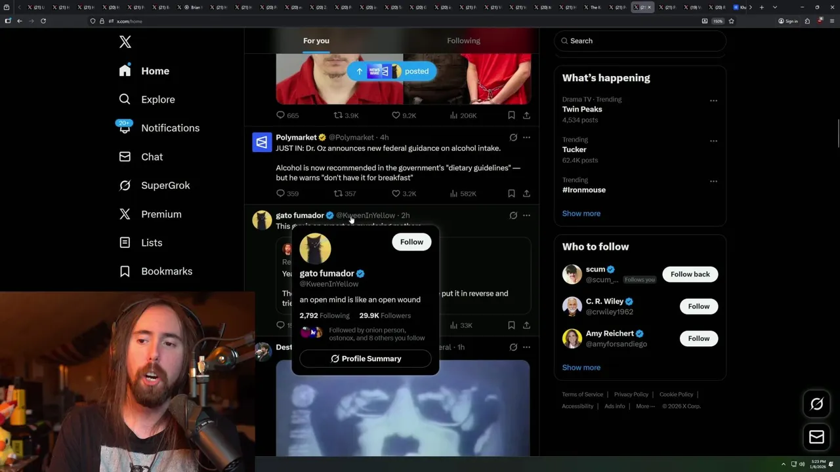The width and height of the screenshot is (840, 472).
Task: Open Twin Peaks trending topic
Action: [581, 109]
